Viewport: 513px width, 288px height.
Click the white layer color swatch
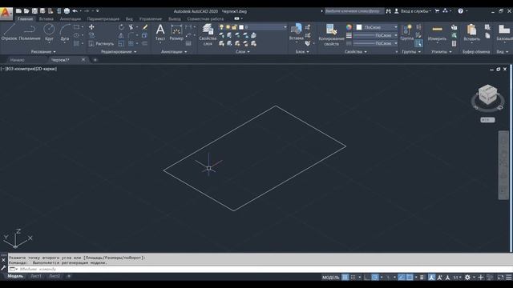241,27
